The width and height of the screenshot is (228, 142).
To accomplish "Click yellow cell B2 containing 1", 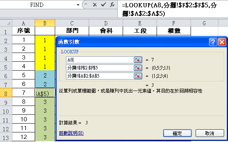I will coord(45,40).
